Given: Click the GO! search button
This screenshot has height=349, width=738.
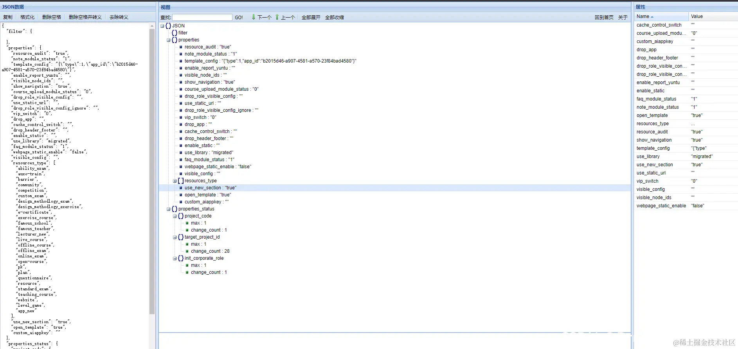Looking at the screenshot, I should point(239,17).
